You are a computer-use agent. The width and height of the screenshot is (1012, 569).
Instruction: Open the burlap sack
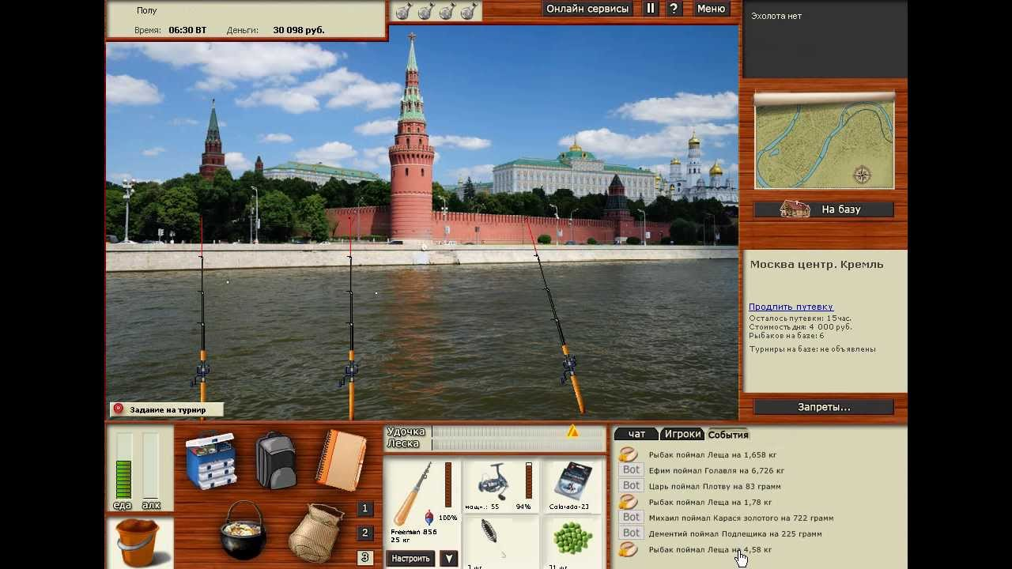pos(315,532)
